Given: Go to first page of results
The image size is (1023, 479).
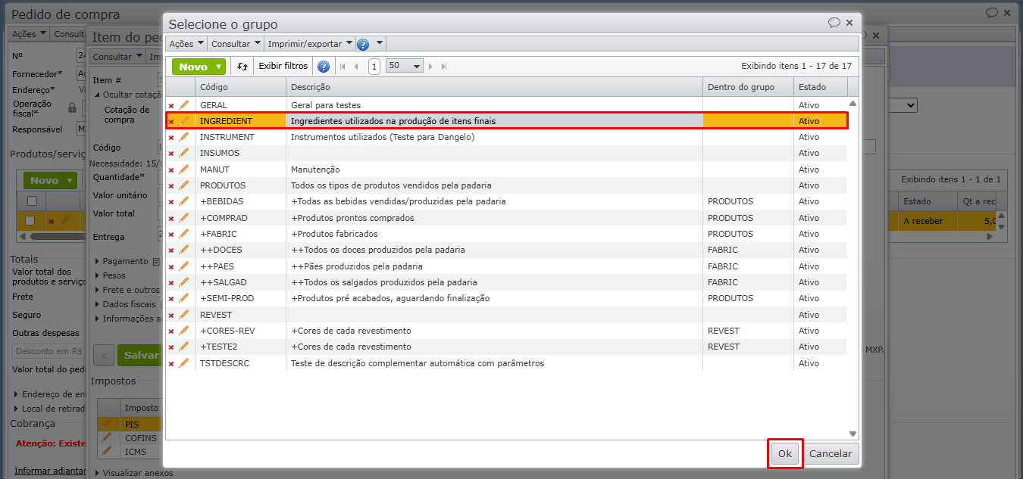Looking at the screenshot, I should 343,67.
